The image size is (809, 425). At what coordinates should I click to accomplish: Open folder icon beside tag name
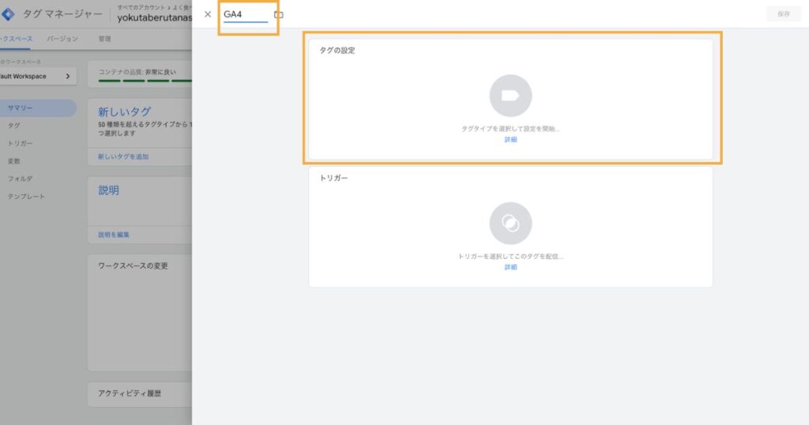[279, 14]
